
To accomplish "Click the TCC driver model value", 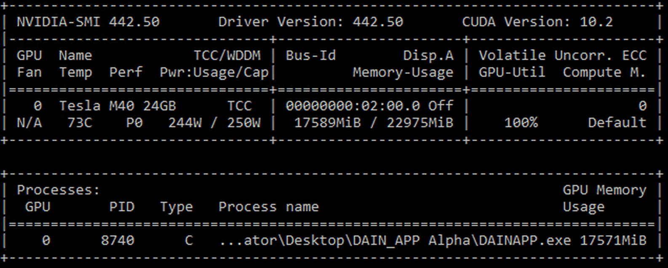I will pyautogui.click(x=239, y=106).
